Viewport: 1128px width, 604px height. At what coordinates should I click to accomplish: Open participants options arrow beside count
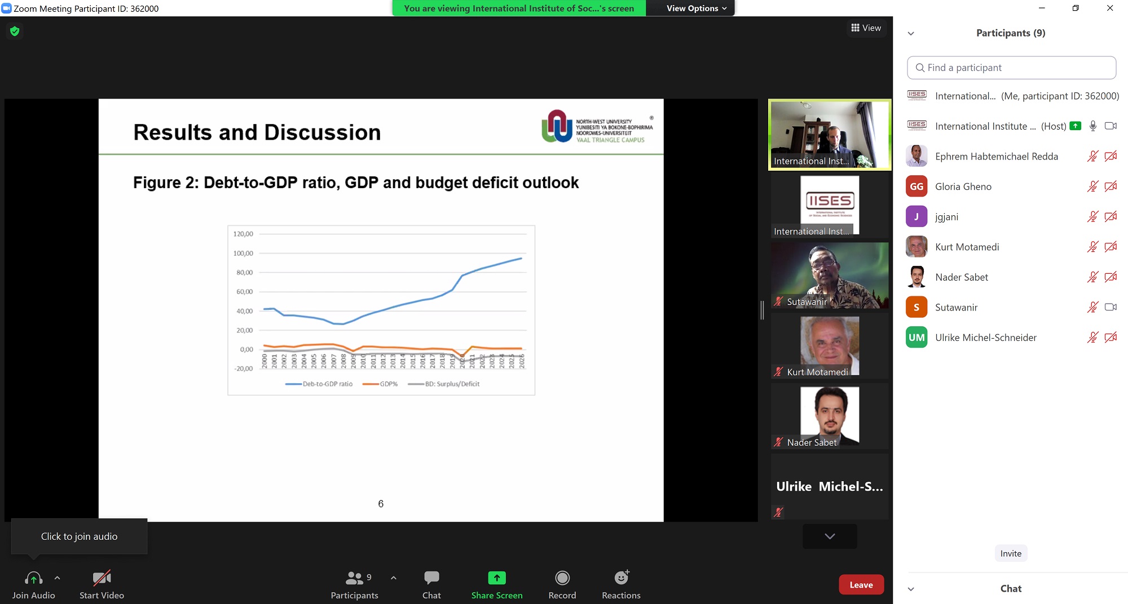pyautogui.click(x=393, y=578)
